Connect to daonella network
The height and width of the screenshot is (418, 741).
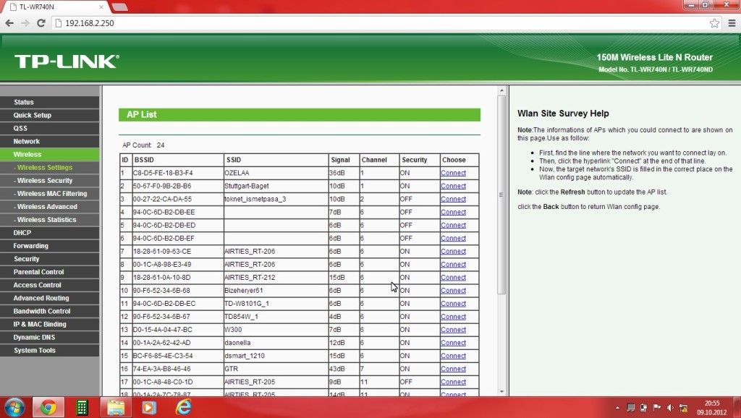(453, 343)
